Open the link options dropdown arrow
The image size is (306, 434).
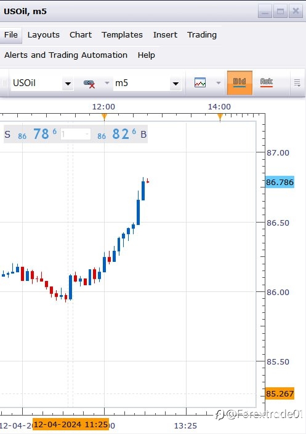[x=107, y=83]
